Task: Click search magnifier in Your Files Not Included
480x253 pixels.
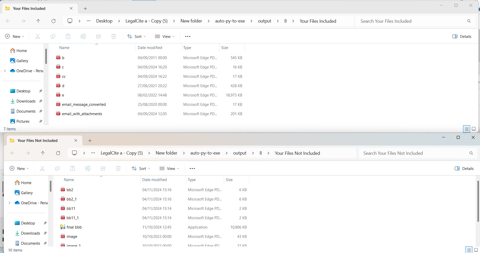Action: (x=471, y=153)
